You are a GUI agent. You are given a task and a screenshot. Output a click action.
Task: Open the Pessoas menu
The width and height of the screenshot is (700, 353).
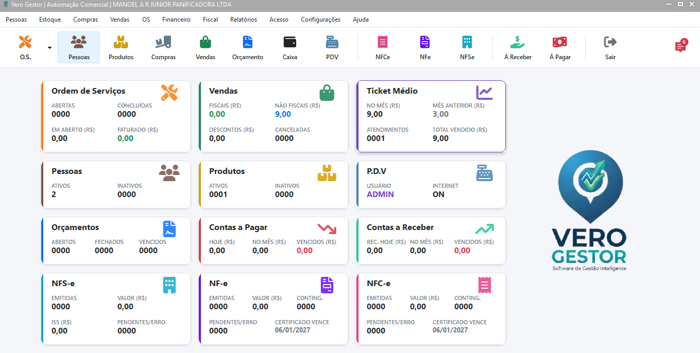(x=16, y=20)
